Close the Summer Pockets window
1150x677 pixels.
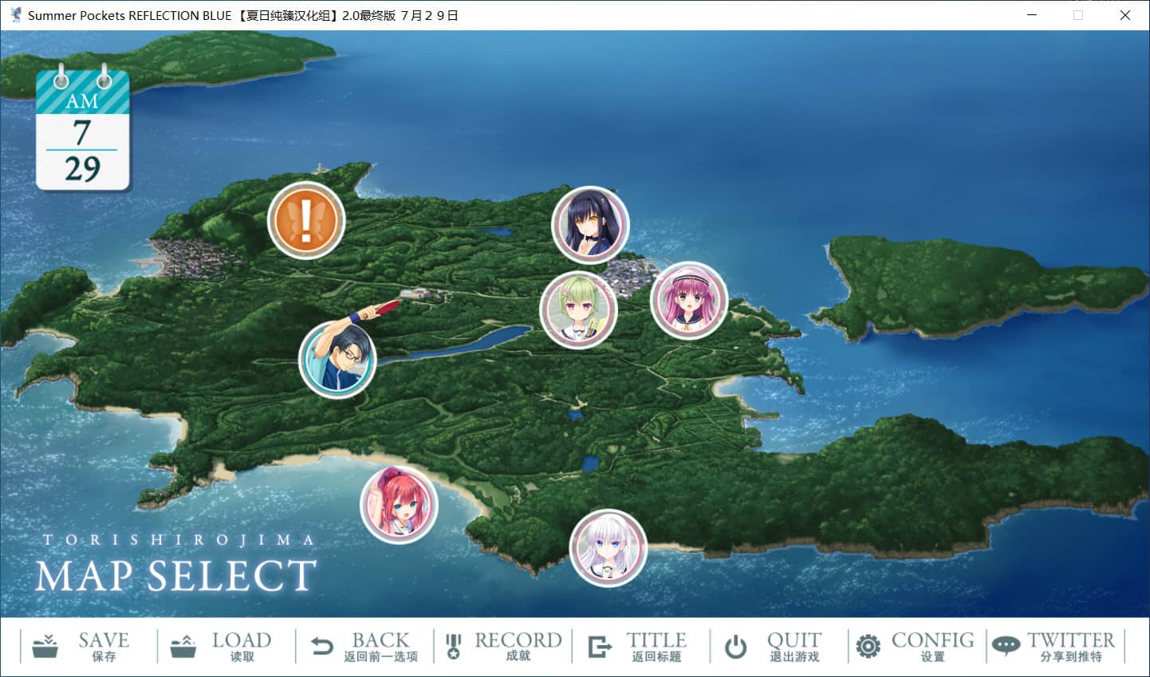pos(1125,15)
